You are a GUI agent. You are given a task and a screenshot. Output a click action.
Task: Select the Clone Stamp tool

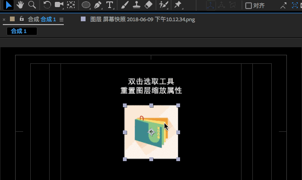(x=137, y=5)
